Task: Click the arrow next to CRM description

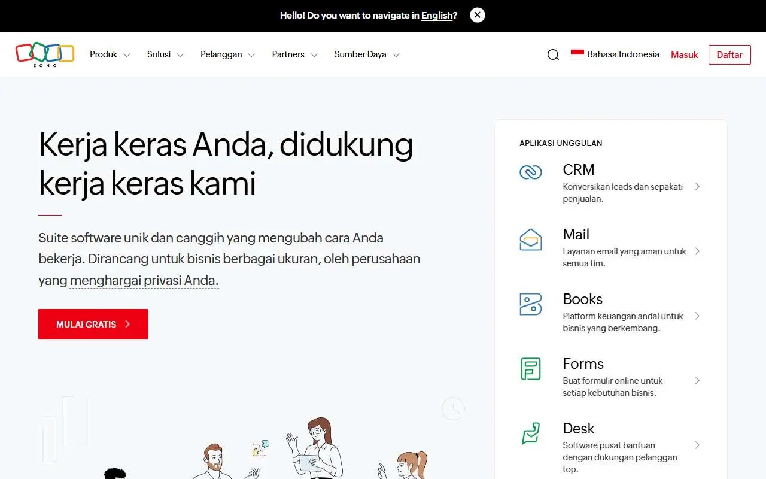Action: 697,187
